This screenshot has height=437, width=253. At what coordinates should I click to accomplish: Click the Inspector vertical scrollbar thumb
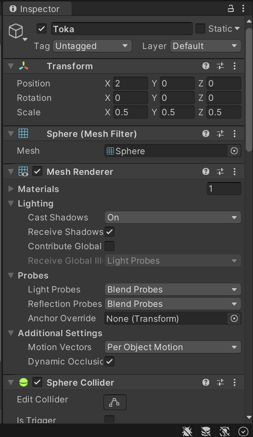[x=249, y=89]
